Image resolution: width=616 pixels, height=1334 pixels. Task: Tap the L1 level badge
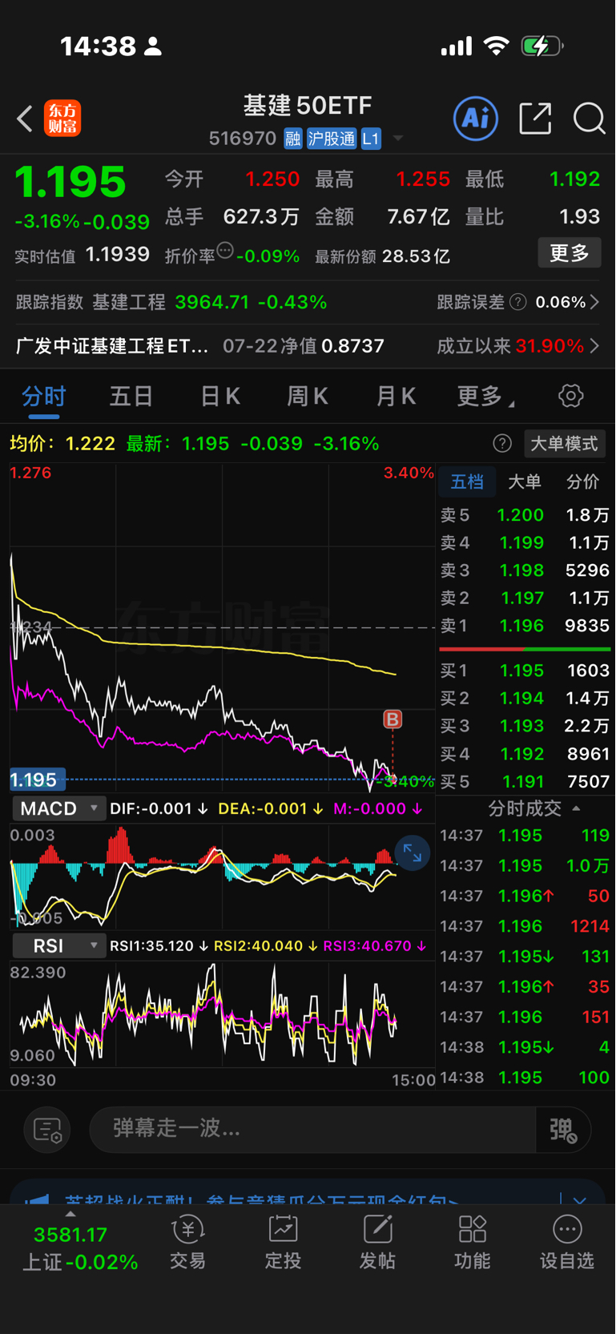pyautogui.click(x=370, y=139)
